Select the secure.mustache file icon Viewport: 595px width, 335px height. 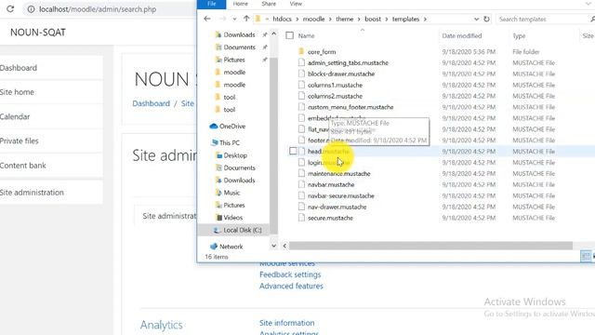(301, 218)
